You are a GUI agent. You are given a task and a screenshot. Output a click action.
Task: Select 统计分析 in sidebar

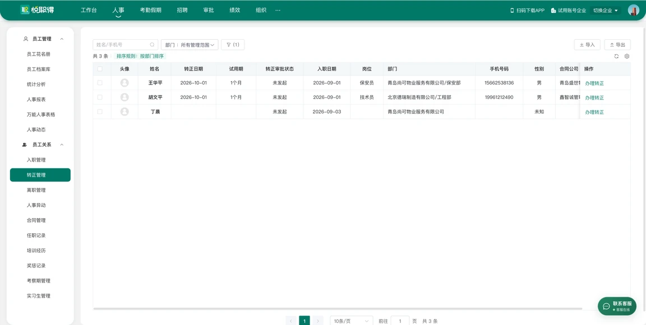coord(40,84)
